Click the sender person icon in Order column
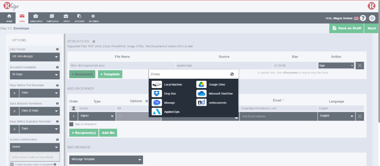Screen dimensions: 380x166 (74, 108)
